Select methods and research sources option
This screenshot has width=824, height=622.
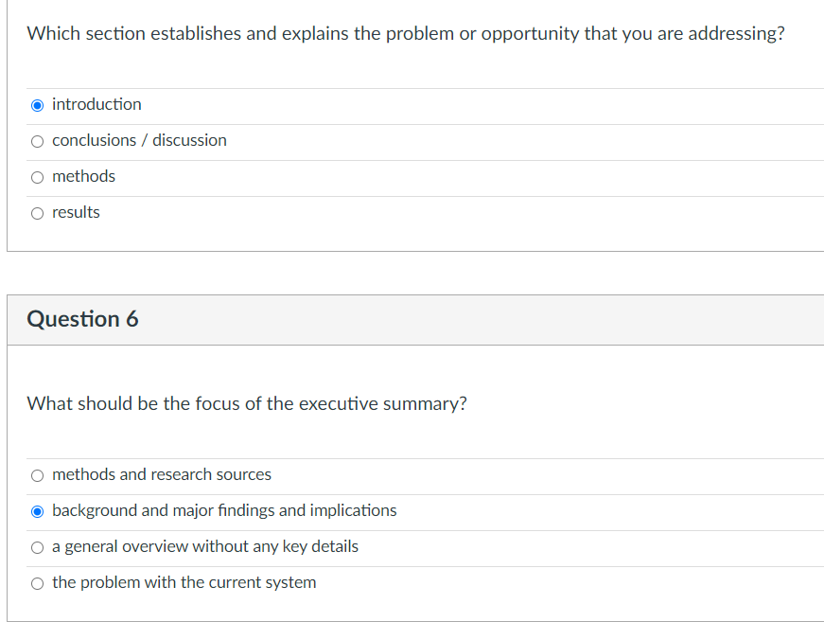pyautogui.click(x=37, y=474)
